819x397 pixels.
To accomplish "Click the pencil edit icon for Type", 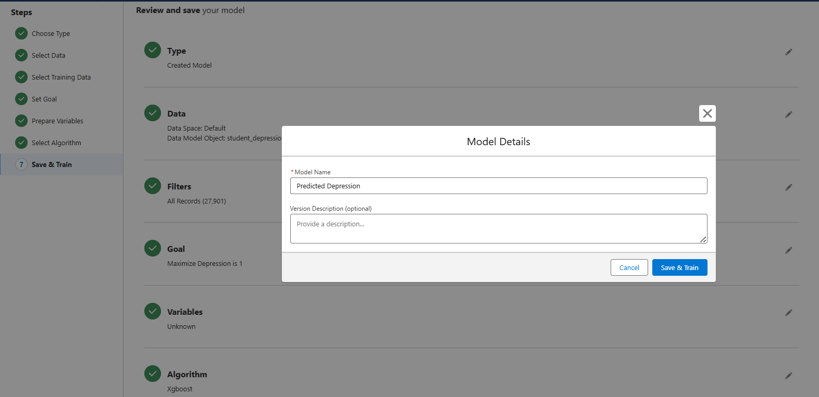I will click(788, 52).
